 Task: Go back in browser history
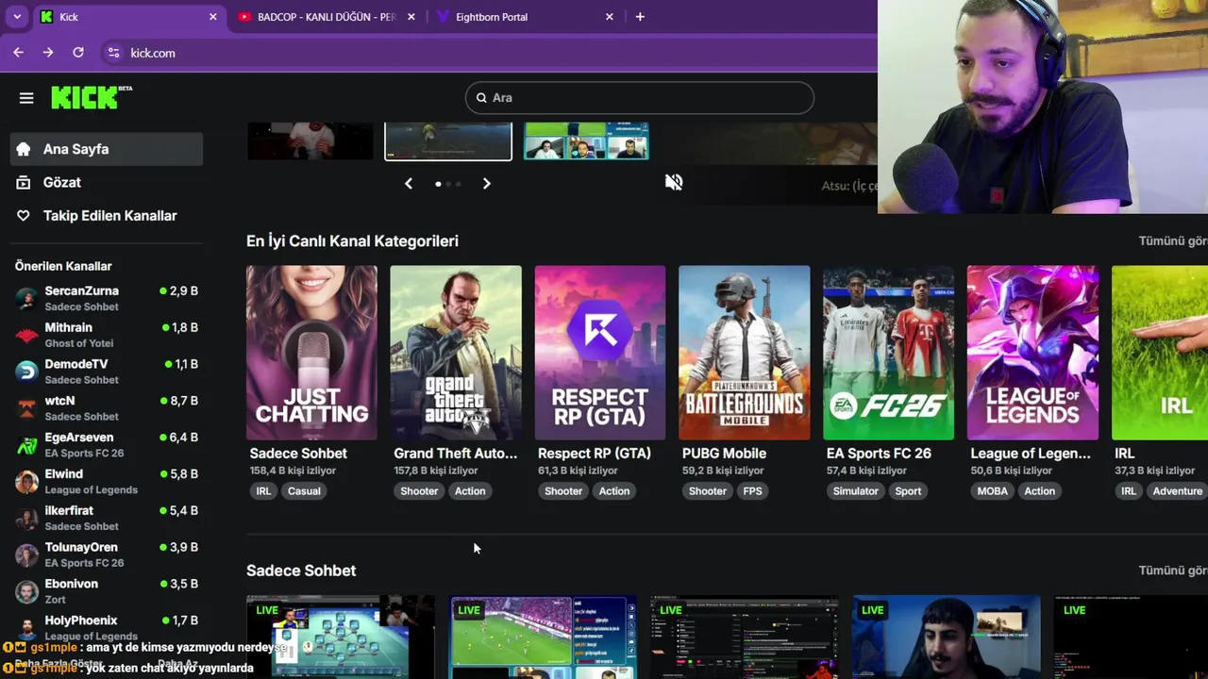click(18, 53)
